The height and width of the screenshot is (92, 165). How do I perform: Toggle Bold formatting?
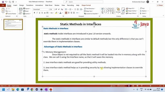point(34,13)
